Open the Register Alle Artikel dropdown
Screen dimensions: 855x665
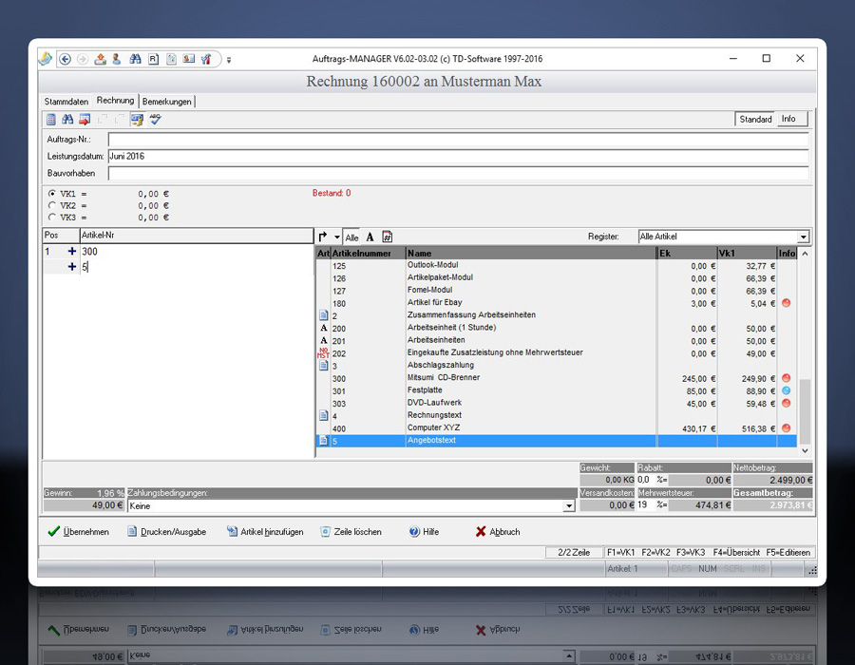click(803, 237)
